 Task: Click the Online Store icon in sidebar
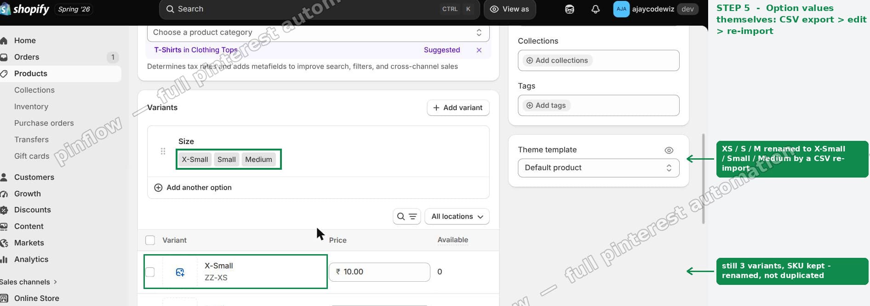point(4,298)
